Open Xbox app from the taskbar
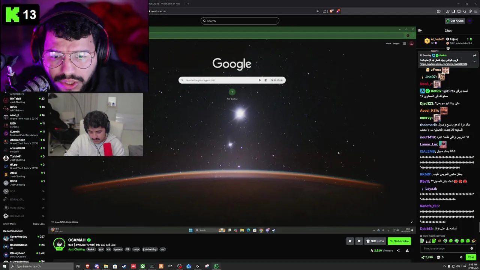Viewport: 480px width, 270px height. 142,266
